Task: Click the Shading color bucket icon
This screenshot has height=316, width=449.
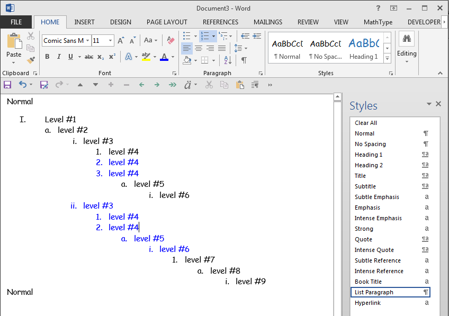Action: point(186,60)
